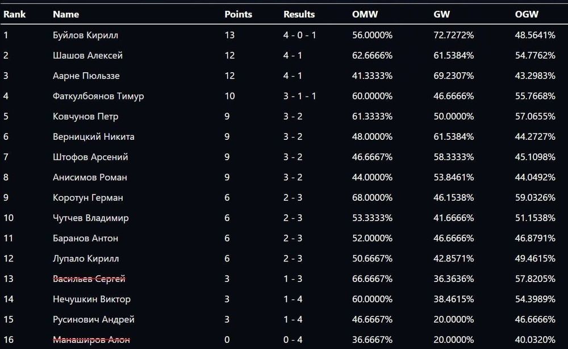Viewport: 568px width, 349px height.
Task: Click the OMW column header
Action: pos(365,14)
